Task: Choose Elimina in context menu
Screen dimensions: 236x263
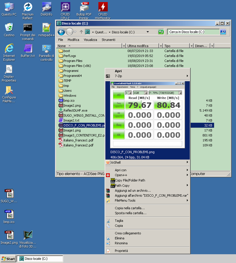Action: point(148,238)
